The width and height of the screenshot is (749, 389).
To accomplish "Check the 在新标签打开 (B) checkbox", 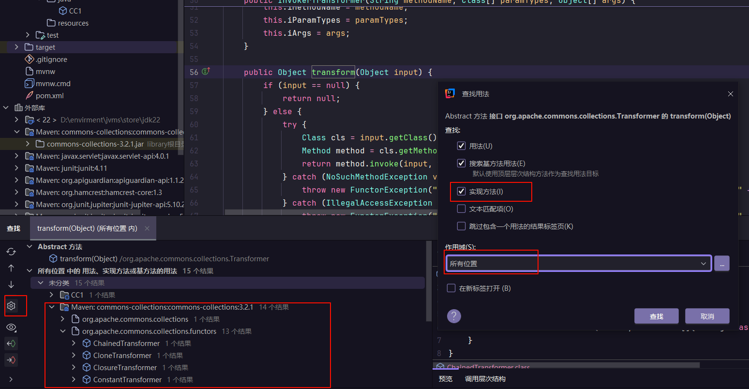I will point(451,288).
